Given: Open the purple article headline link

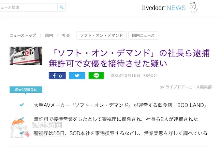Looking at the screenshot, I should click(129, 58).
